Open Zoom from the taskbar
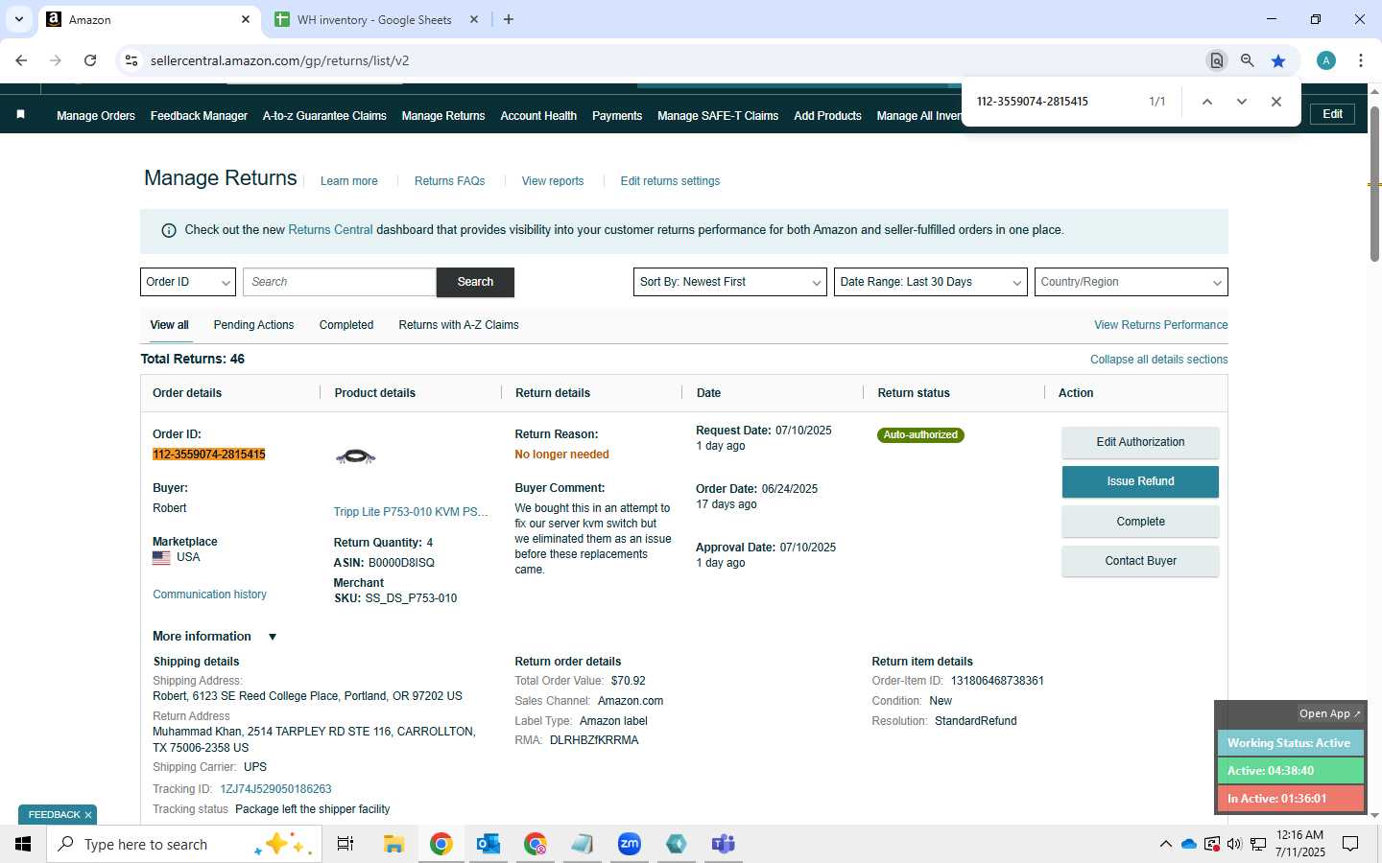This screenshot has width=1382, height=863. click(x=630, y=844)
